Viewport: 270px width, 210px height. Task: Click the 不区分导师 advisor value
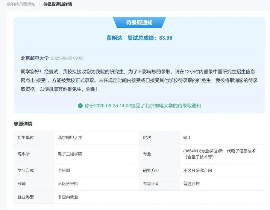(68, 184)
